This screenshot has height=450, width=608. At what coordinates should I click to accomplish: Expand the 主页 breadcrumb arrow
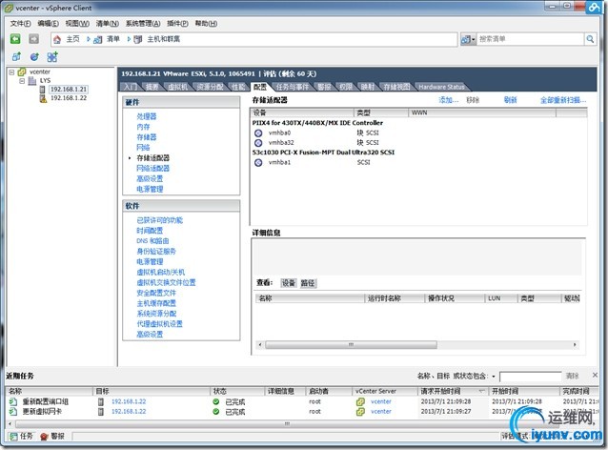tap(89, 39)
